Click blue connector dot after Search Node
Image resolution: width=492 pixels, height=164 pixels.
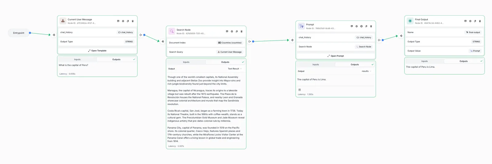[253, 41]
